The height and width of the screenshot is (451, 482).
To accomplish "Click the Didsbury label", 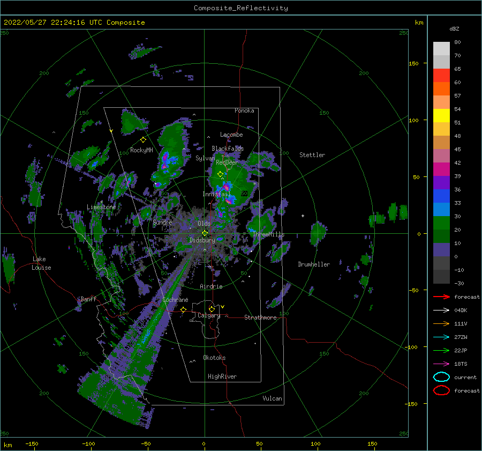I will click(x=202, y=240).
